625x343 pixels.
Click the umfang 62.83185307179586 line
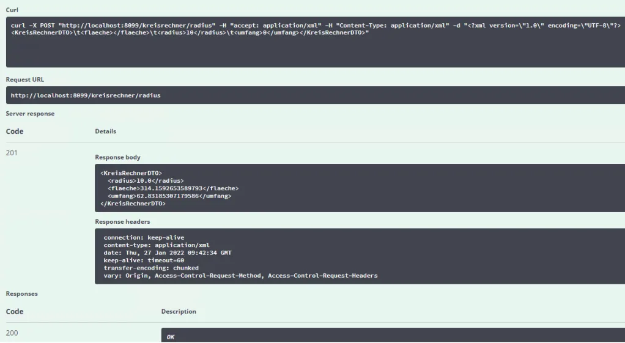[x=169, y=196]
